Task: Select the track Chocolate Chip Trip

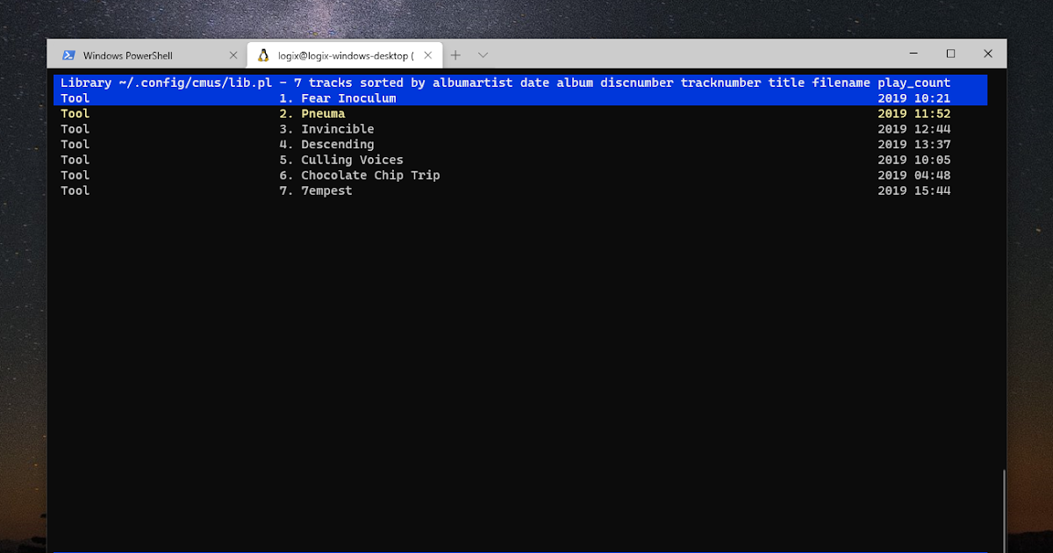Action: 370,175
